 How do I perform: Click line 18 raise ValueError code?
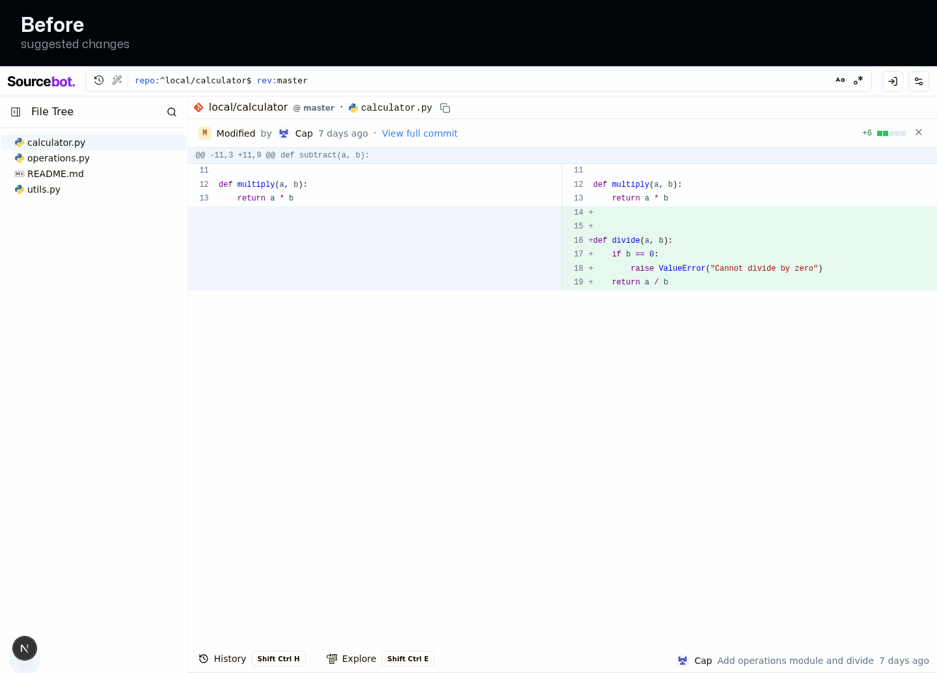(726, 268)
